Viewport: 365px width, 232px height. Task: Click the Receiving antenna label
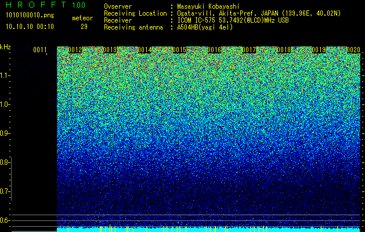133,27
